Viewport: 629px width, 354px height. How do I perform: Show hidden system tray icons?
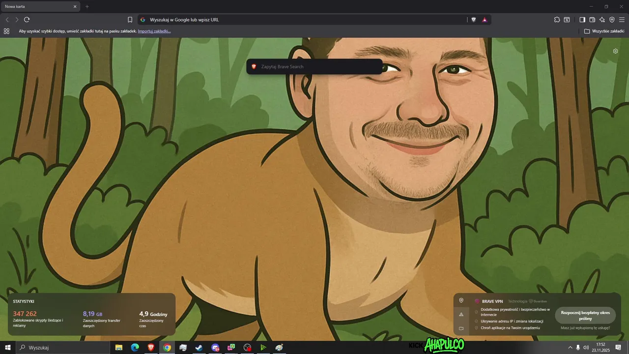click(x=570, y=348)
